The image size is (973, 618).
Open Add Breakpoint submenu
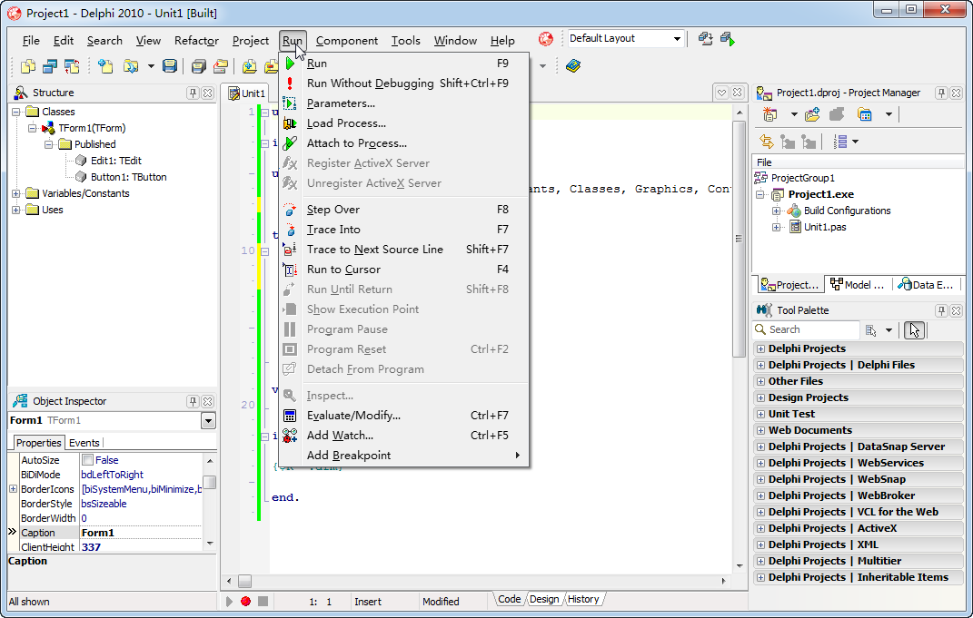coord(404,456)
